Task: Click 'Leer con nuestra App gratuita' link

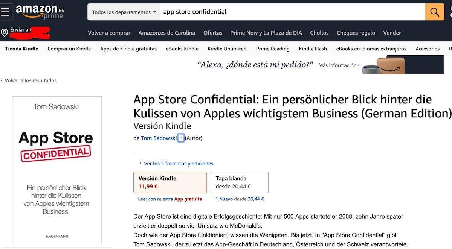Action: pyautogui.click(x=170, y=199)
